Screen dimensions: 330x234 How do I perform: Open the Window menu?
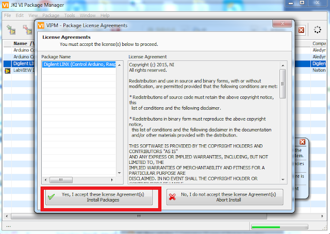point(88,15)
